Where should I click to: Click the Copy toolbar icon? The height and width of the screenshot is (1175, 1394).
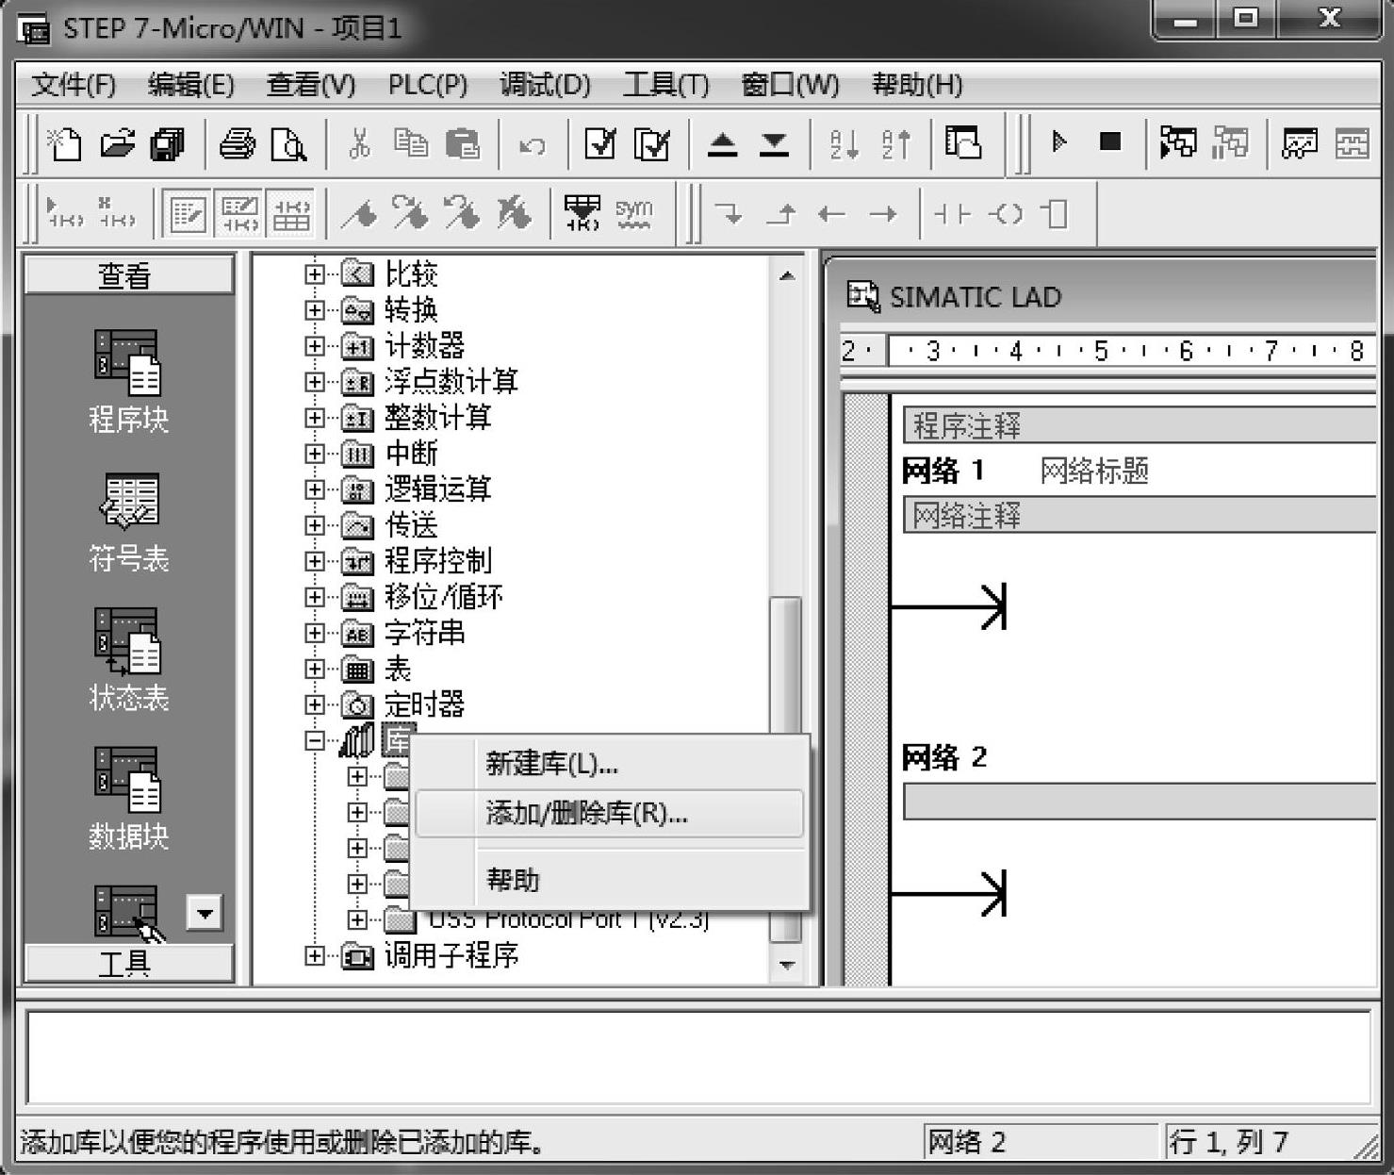pos(411,144)
